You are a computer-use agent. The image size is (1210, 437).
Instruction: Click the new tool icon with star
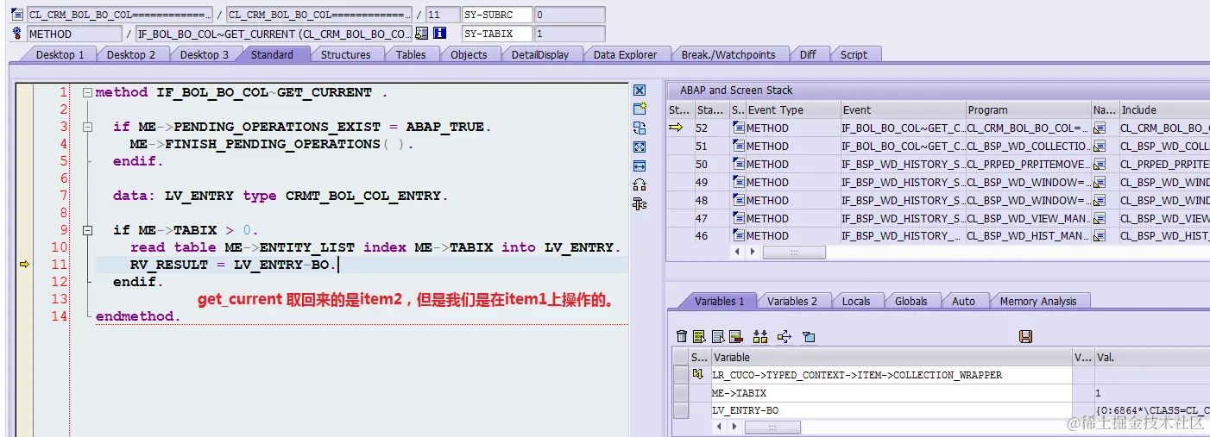pos(640,109)
